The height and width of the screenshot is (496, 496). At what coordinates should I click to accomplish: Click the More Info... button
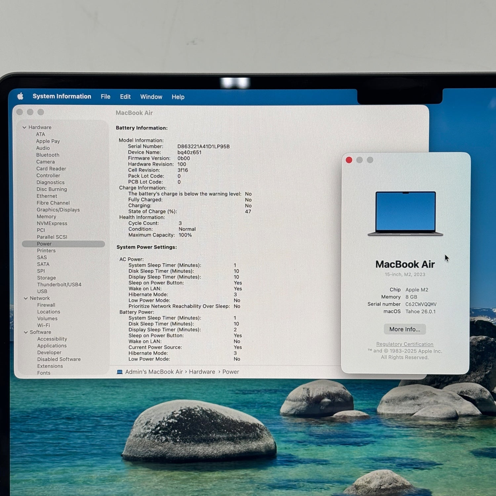[x=404, y=329]
